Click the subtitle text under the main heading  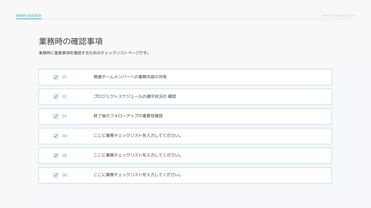[94, 53]
